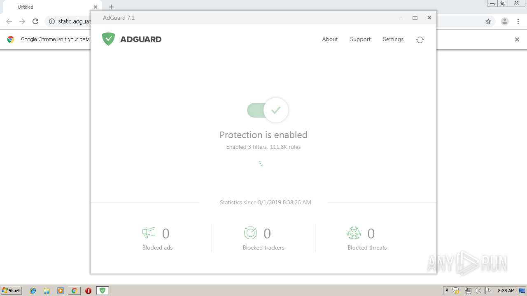The width and height of the screenshot is (527, 296).
Task: Dismiss Chrome default browser notification bar
Action: [x=517, y=39]
